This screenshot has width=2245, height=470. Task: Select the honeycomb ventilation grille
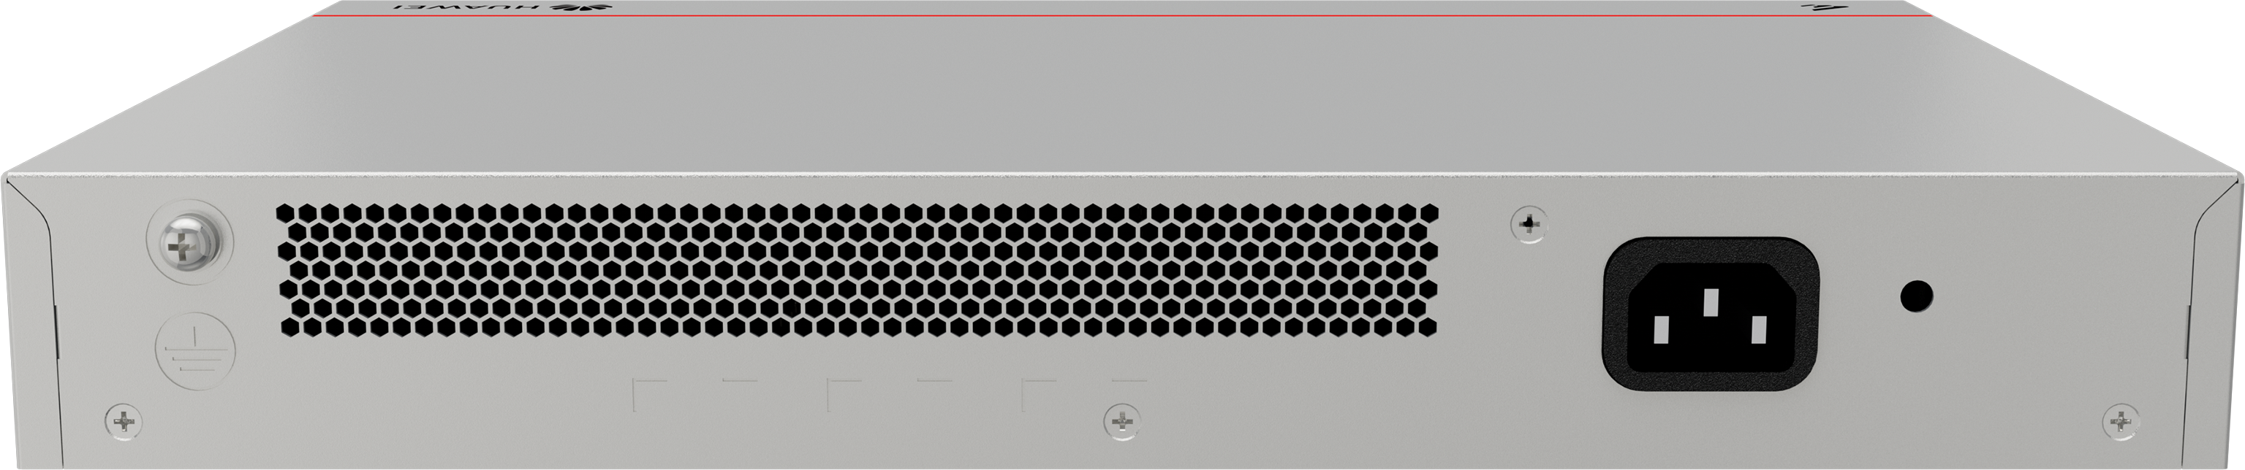(858, 271)
